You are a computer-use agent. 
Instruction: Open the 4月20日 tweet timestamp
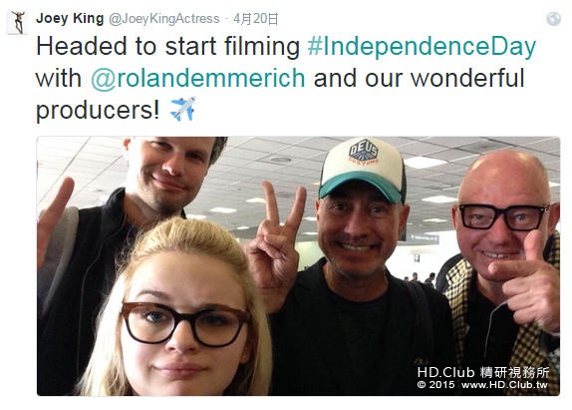pyautogui.click(x=256, y=19)
